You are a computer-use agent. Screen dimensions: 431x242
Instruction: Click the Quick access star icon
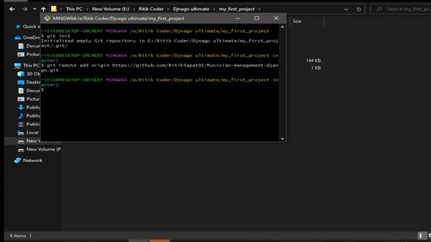click(18, 26)
